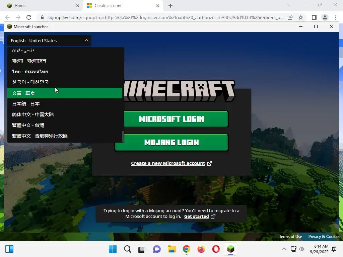Toggle the browser side panel icon
The image size is (343, 257).
point(314,17)
